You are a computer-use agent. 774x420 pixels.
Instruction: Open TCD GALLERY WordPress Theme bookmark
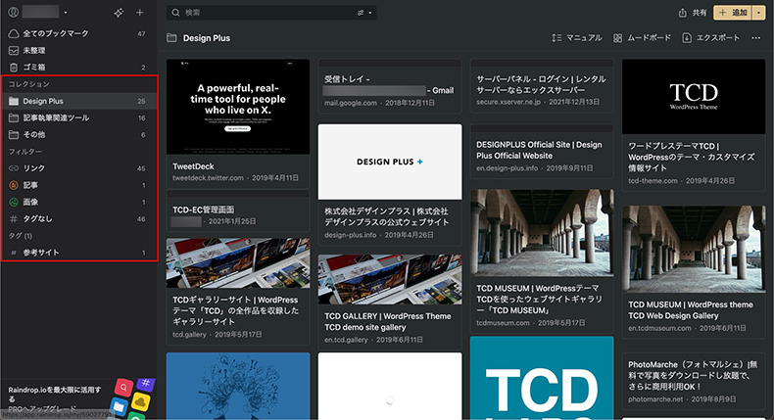390,301
